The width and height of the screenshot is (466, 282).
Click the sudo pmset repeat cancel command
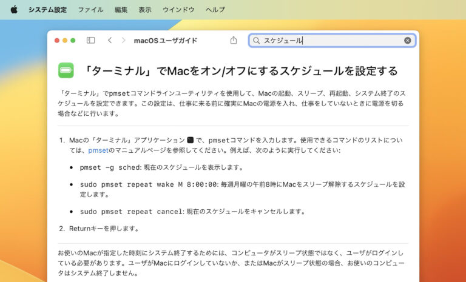click(132, 212)
